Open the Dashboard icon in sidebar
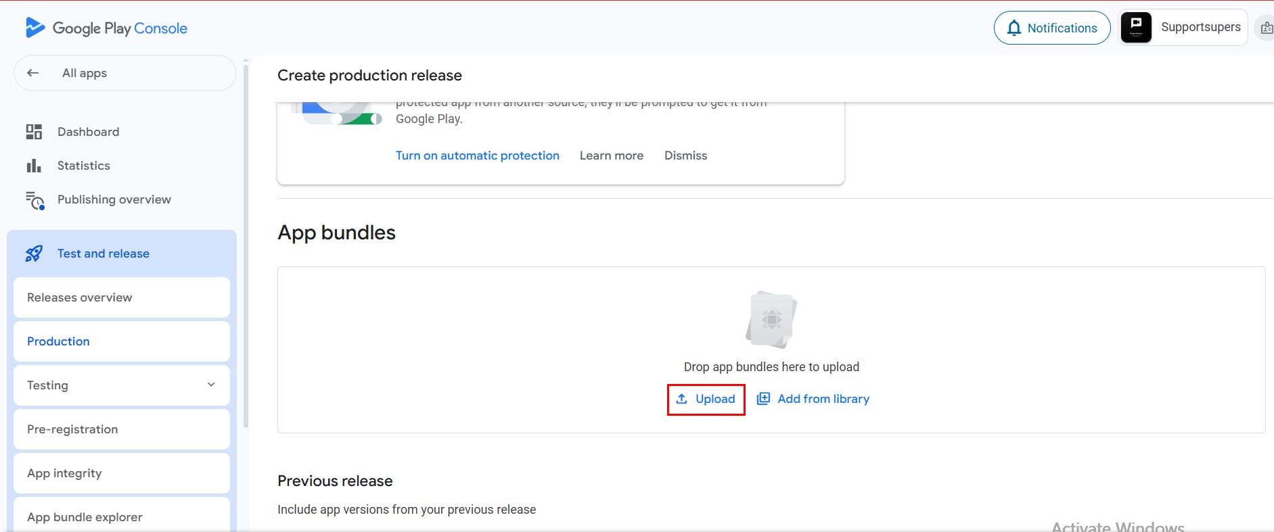 (x=34, y=132)
